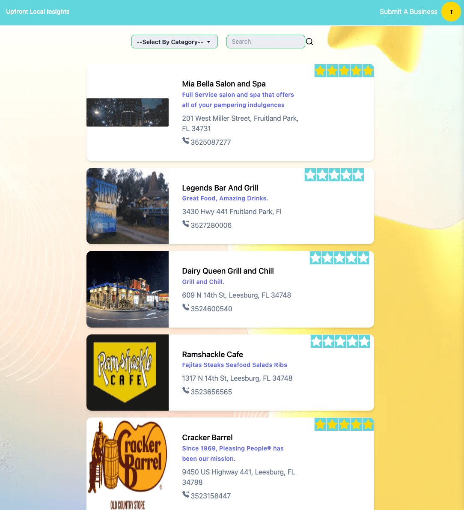Click phone number 3525087277

pyautogui.click(x=211, y=143)
